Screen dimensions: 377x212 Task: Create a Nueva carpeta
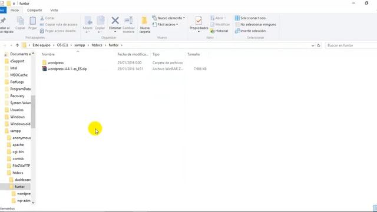(x=145, y=25)
